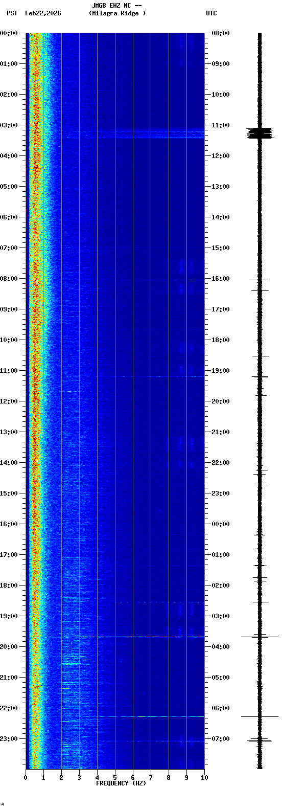Screen dimensions: 282x810
Task: Click the 02:00 label on the UTC axis
Action: click(x=221, y=586)
